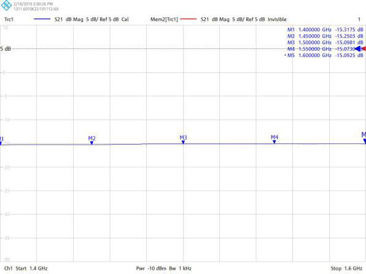Click the M1 1.400000 GHz marker readout
Viewport: 366px width, 274px height.
(325, 29)
